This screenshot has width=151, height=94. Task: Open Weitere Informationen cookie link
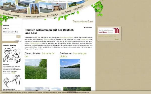click(83, 92)
